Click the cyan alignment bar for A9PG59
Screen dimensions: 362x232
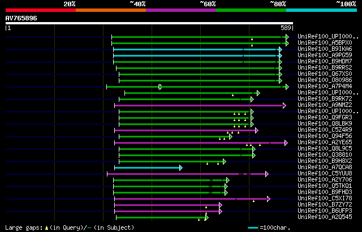click(197, 55)
